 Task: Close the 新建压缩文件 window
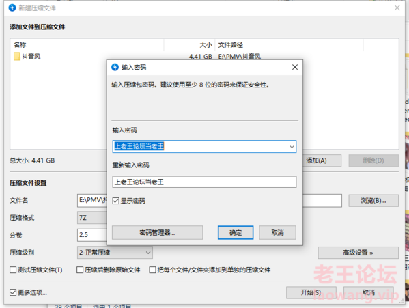tap(397, 8)
